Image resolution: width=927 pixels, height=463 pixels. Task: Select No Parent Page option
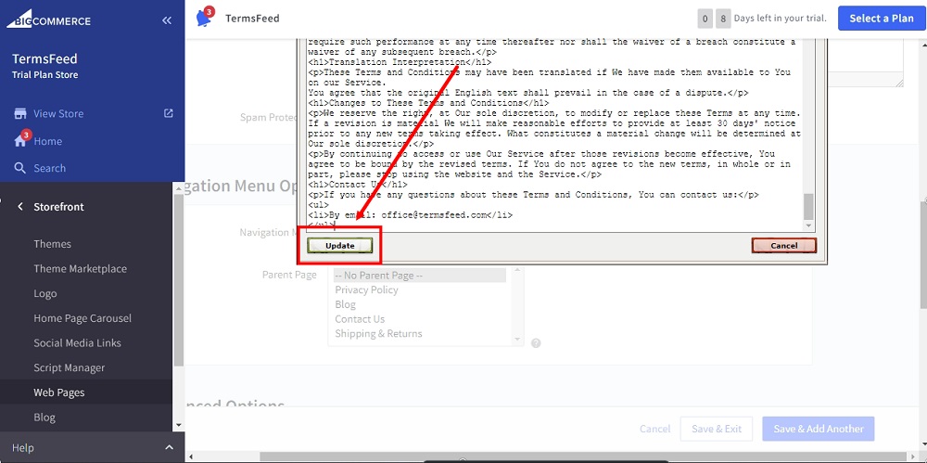coord(419,276)
